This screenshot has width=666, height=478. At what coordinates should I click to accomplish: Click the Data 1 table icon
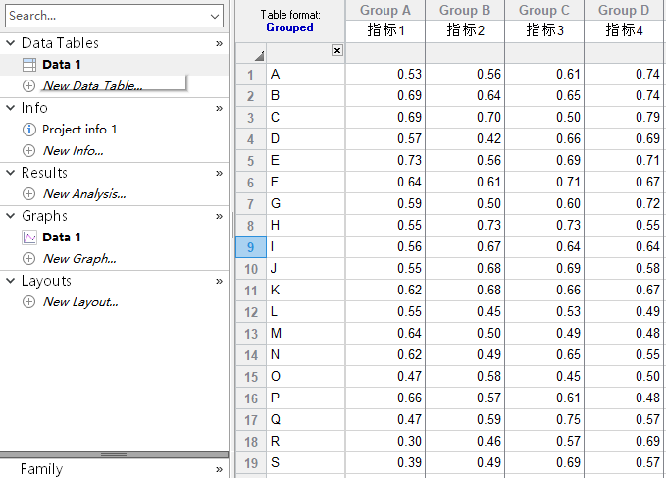(29, 65)
